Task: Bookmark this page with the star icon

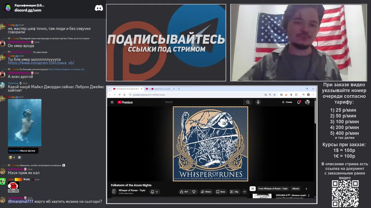Action: pyautogui.click(x=274, y=94)
